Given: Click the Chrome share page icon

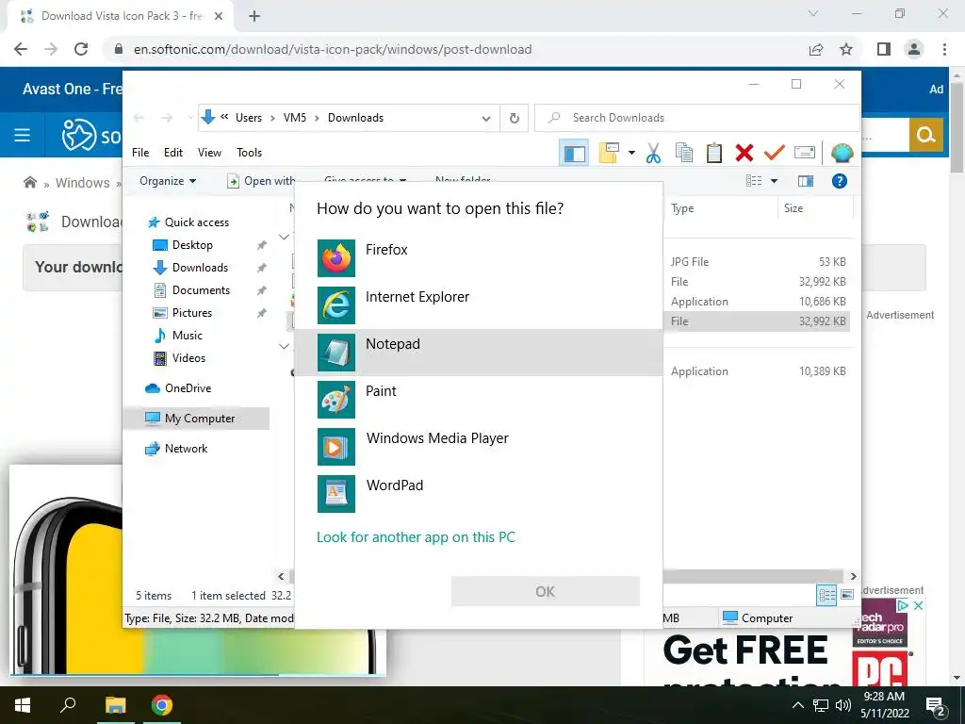Looking at the screenshot, I should coord(816,49).
